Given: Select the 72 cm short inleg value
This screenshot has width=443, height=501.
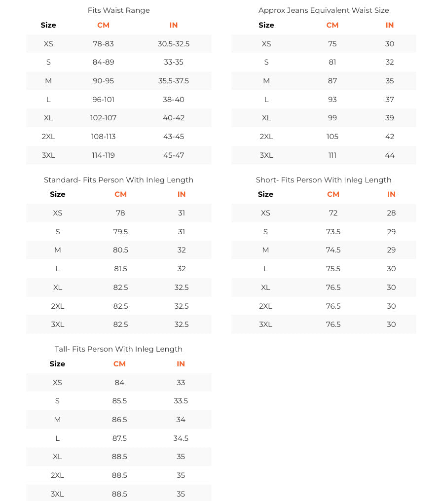Looking at the screenshot, I should point(333,213).
